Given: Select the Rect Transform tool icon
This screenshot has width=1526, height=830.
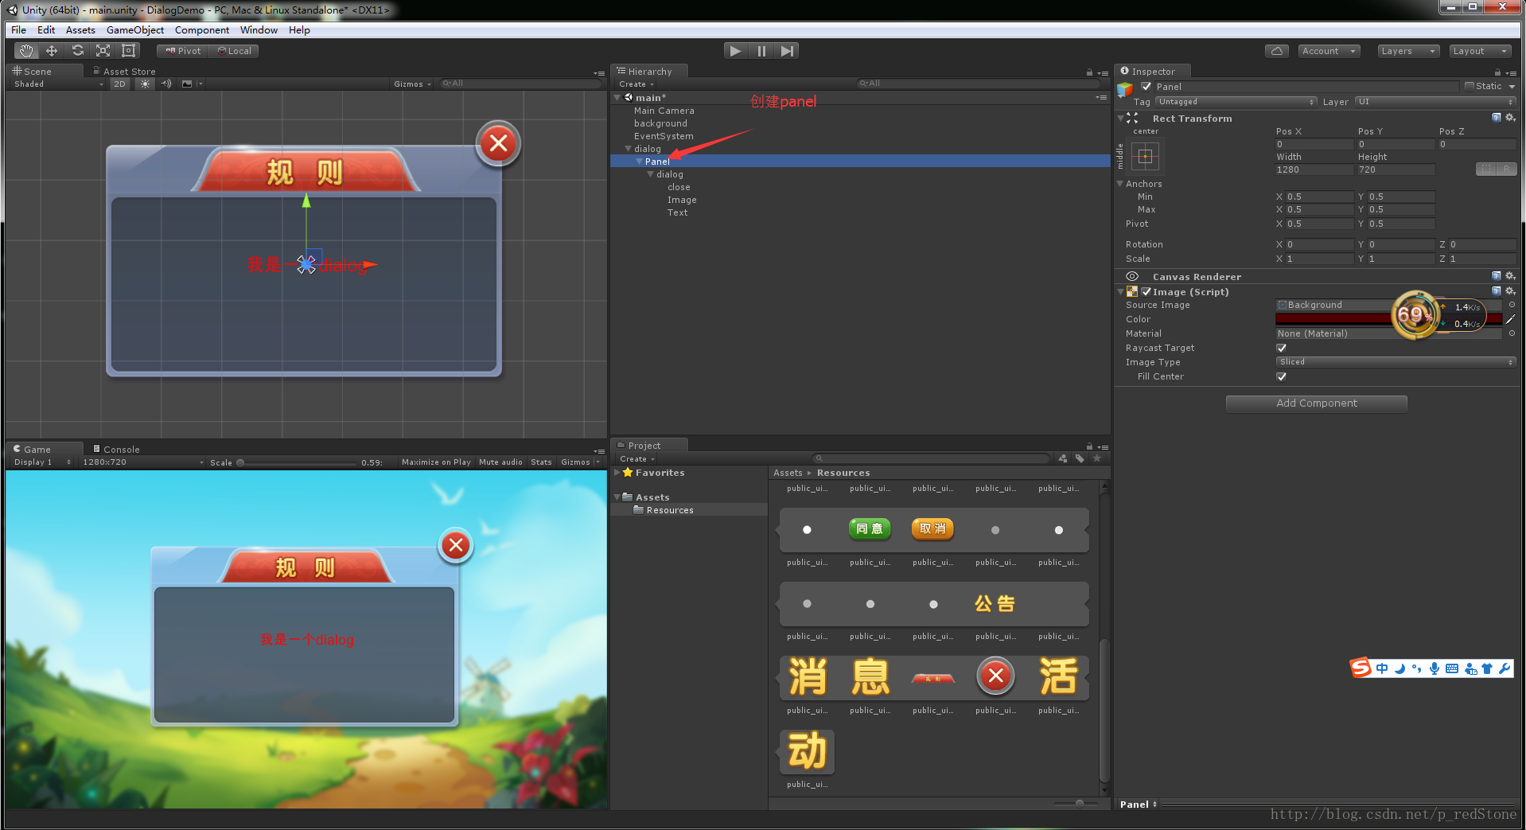Looking at the screenshot, I should [128, 51].
